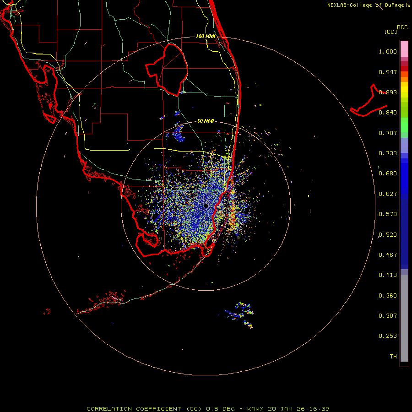Image resolution: width=412 pixels, height=412 pixels.
Task: Click the DCC product code label
Action: pos(402,27)
